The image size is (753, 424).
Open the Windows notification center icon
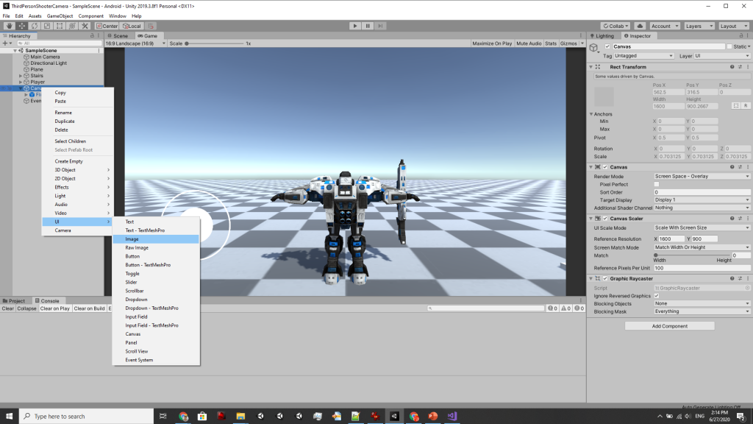coord(741,417)
